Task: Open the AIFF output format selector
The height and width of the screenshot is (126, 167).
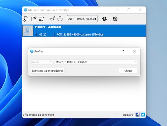Action: click(82, 19)
